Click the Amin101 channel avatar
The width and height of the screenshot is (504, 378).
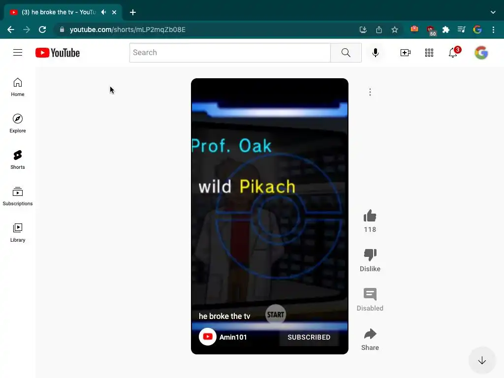coord(208,337)
